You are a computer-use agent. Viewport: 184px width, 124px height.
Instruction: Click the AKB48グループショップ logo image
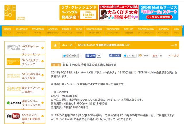coord(14,62)
